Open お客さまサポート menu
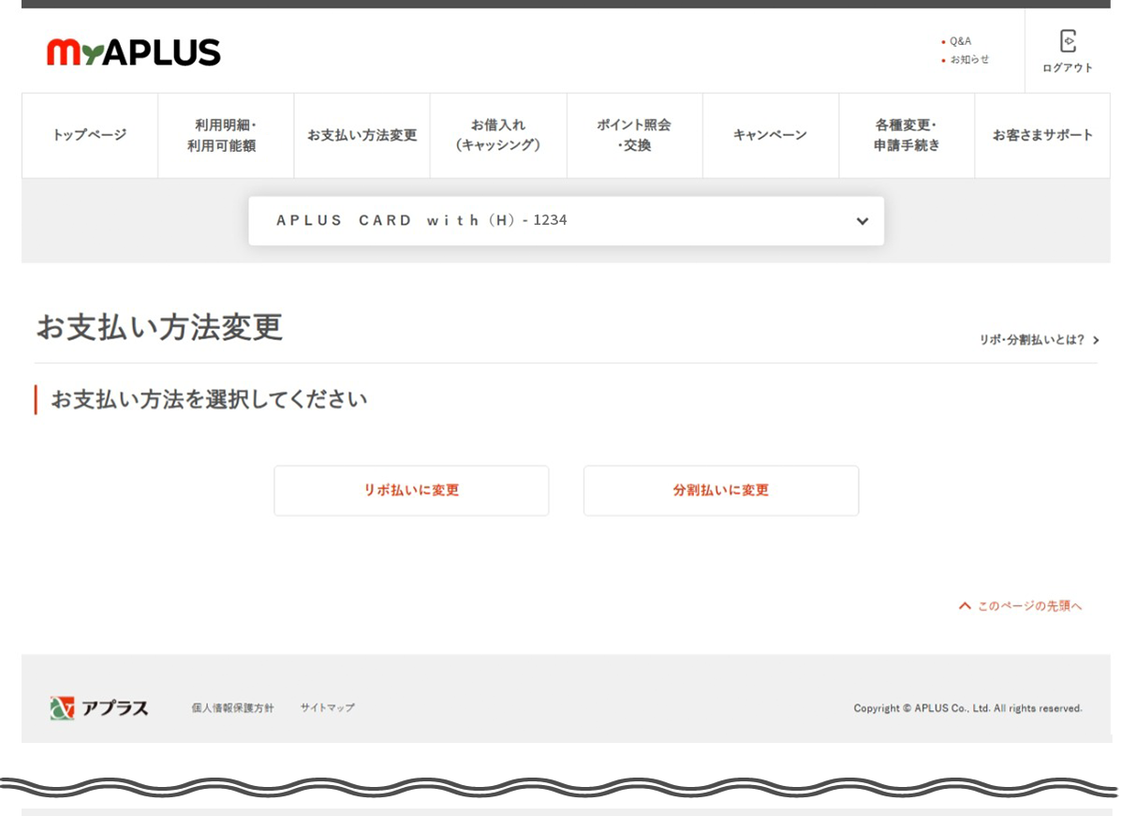 pyautogui.click(x=1042, y=135)
